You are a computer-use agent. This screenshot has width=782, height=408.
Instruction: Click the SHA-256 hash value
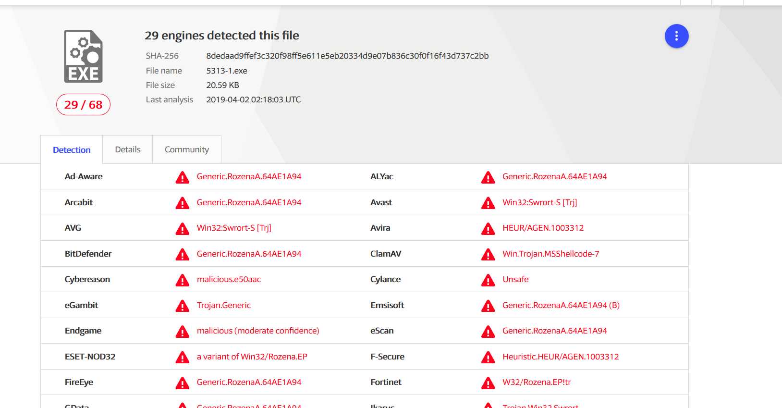[x=347, y=56]
